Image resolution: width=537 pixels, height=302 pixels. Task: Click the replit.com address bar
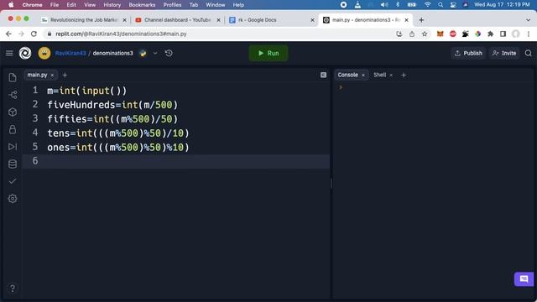click(219, 34)
